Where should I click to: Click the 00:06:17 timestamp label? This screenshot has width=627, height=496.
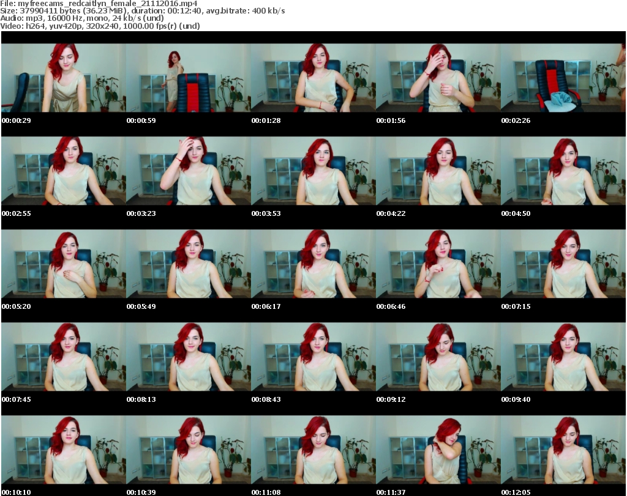(x=266, y=306)
